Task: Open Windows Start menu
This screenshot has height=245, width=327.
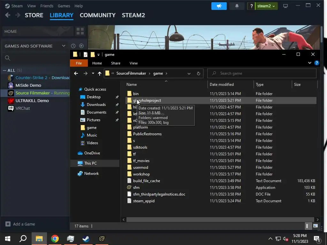Action: (x=8, y=239)
